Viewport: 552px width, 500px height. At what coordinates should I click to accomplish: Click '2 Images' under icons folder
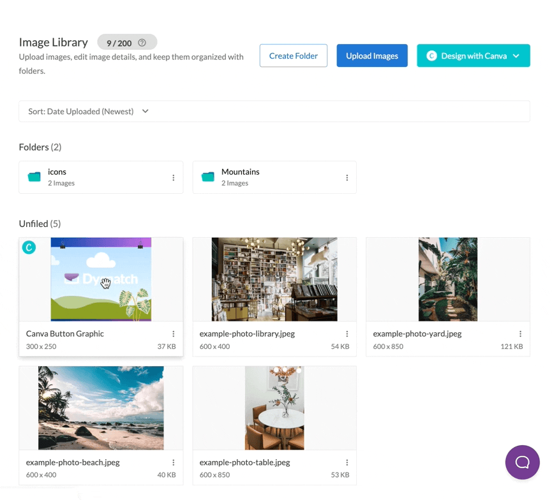pos(61,183)
